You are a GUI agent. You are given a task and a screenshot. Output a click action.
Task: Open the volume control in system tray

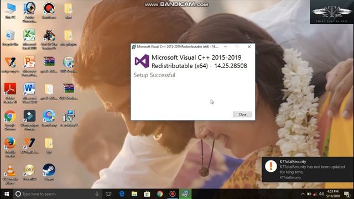coord(321,194)
